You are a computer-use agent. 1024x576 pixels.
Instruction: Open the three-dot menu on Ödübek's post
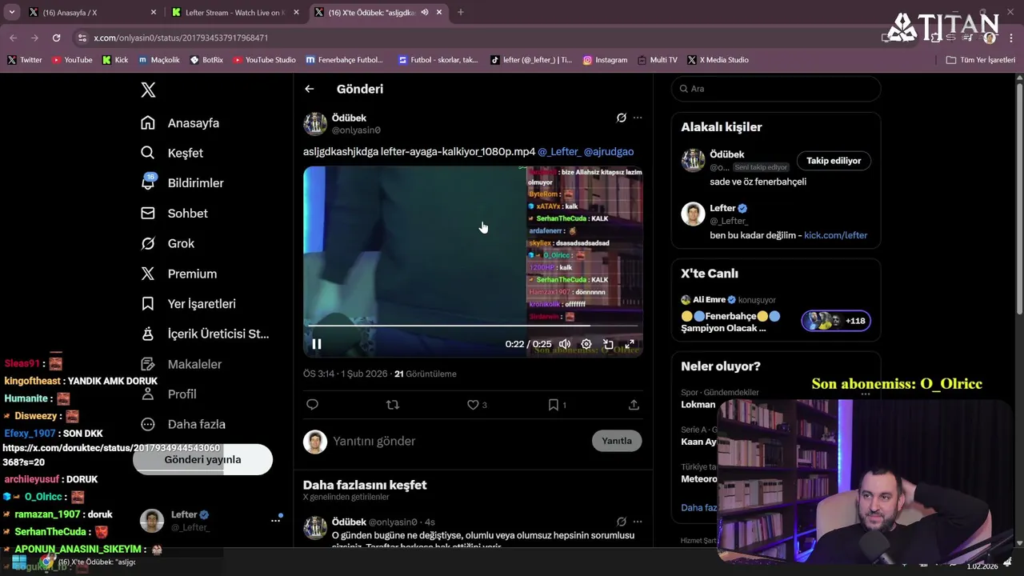[638, 118]
